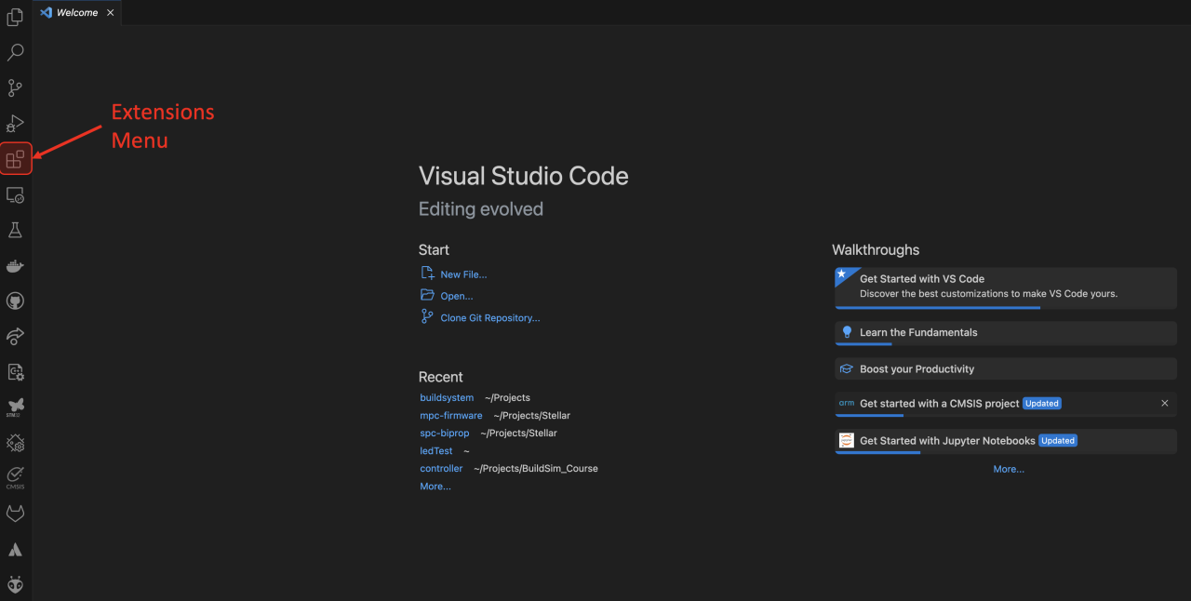Image resolution: width=1191 pixels, height=601 pixels.
Task: Open the Extensions view
Action: click(15, 158)
